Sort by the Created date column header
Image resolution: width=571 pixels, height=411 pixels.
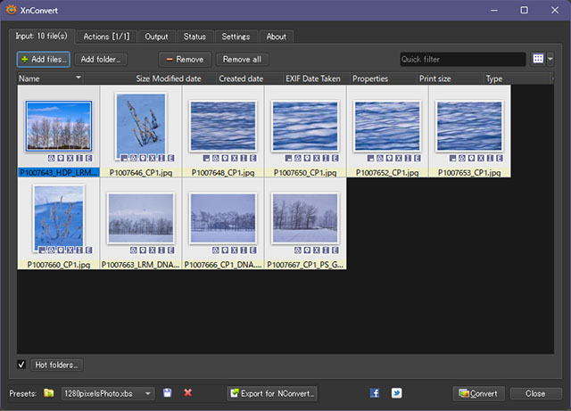tap(250, 78)
